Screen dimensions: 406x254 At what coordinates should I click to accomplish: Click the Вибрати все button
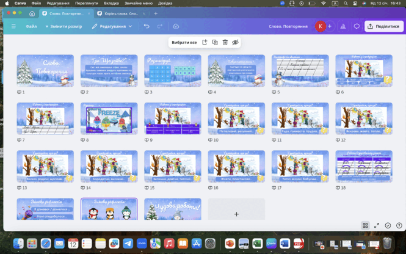click(184, 42)
